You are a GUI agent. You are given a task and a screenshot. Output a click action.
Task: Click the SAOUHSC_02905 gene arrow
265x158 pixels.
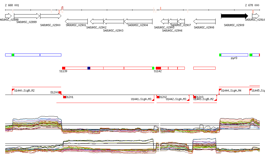click(x=164, y=21)
